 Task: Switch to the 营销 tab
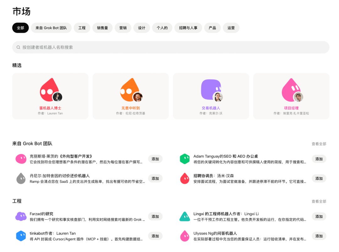(123, 28)
